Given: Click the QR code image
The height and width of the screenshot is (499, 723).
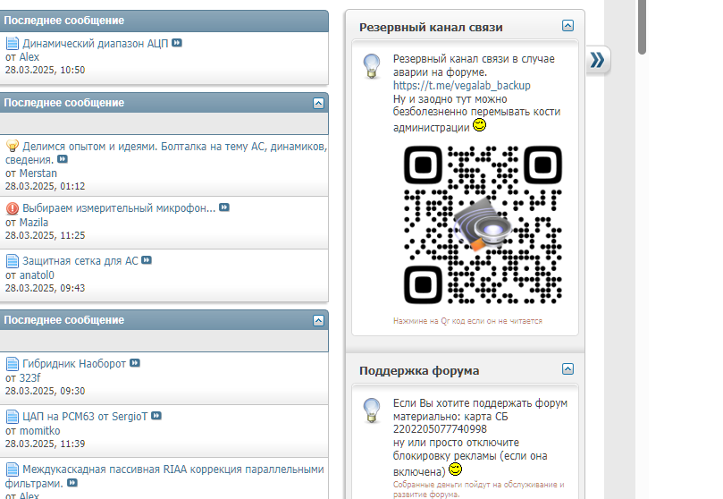Looking at the screenshot, I should tap(483, 224).
